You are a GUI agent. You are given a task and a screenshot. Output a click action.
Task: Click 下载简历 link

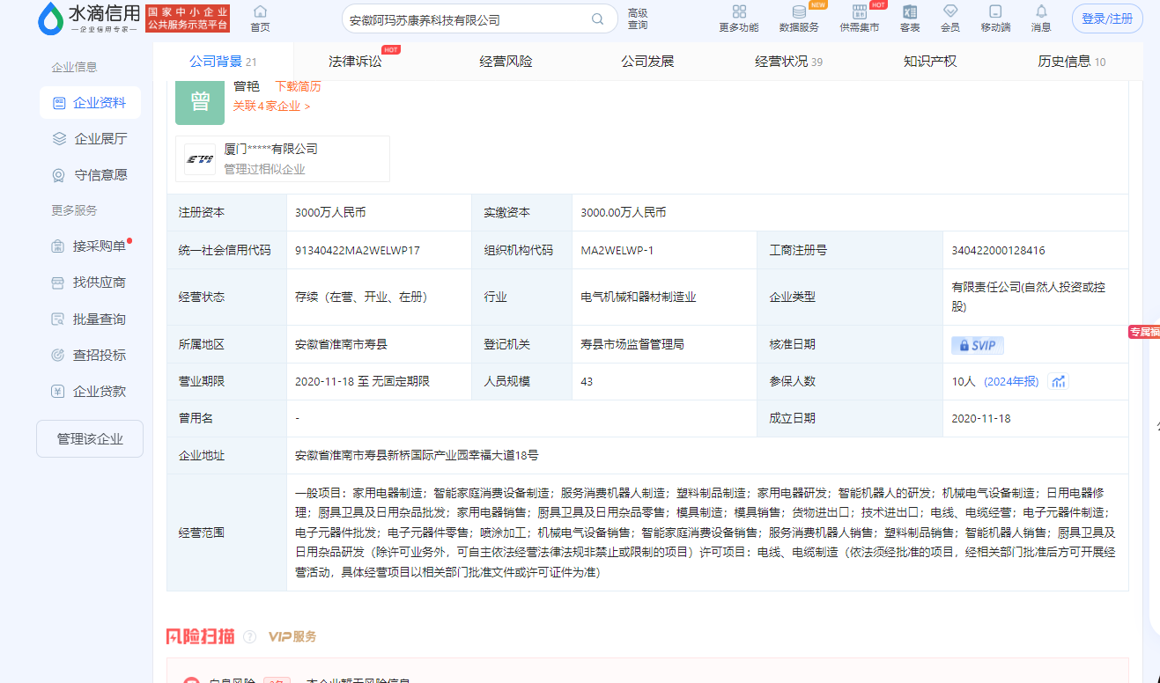pyautogui.click(x=298, y=86)
